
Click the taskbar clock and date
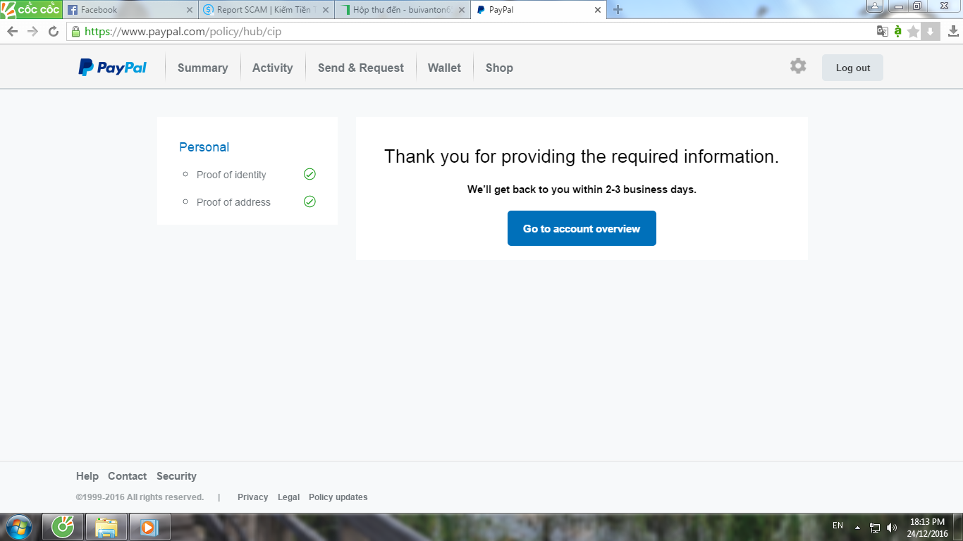pyautogui.click(x=927, y=527)
